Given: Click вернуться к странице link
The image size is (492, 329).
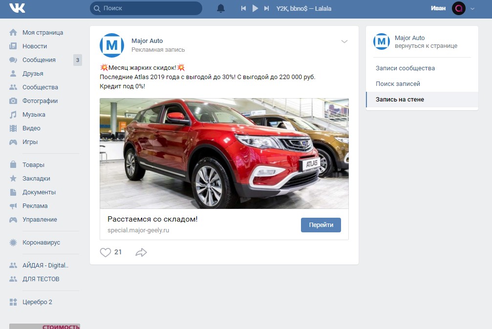Looking at the screenshot, I should (426, 46).
